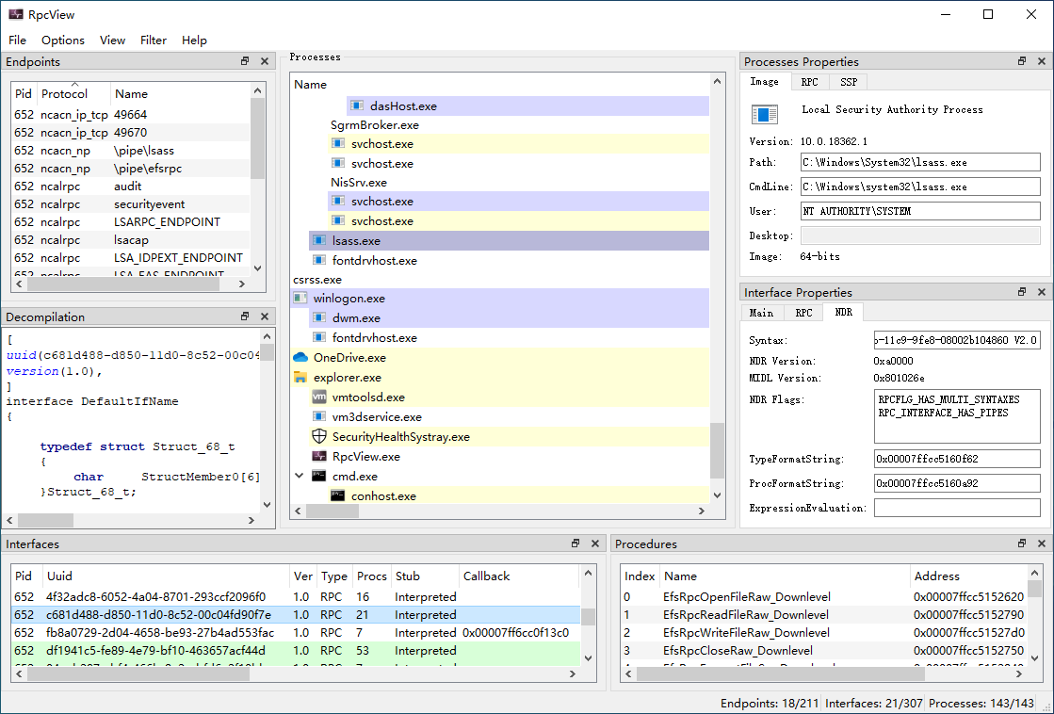Switch to the Main tab in Interface Properties

[x=762, y=313]
